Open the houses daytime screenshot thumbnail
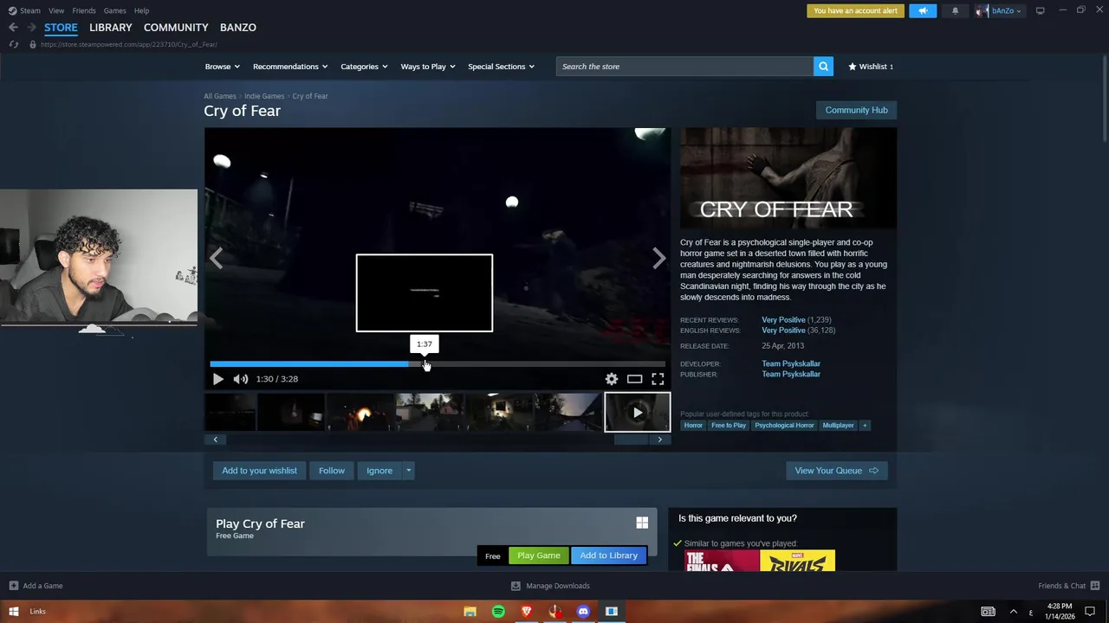 click(x=430, y=412)
